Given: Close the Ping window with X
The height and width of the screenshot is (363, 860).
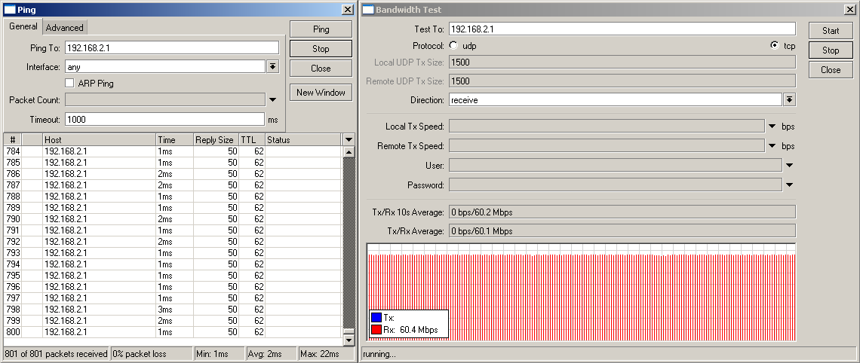Looking at the screenshot, I should 347,9.
